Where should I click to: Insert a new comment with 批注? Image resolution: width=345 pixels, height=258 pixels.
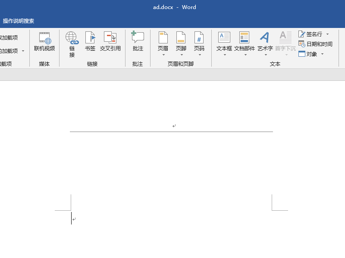click(138, 42)
